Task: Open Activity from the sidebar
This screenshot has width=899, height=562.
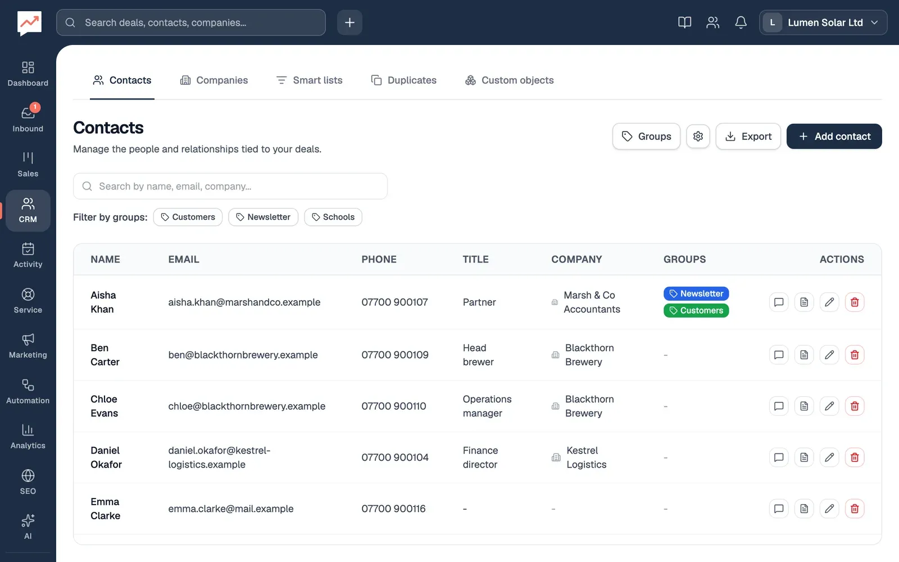Action: [x=28, y=256]
